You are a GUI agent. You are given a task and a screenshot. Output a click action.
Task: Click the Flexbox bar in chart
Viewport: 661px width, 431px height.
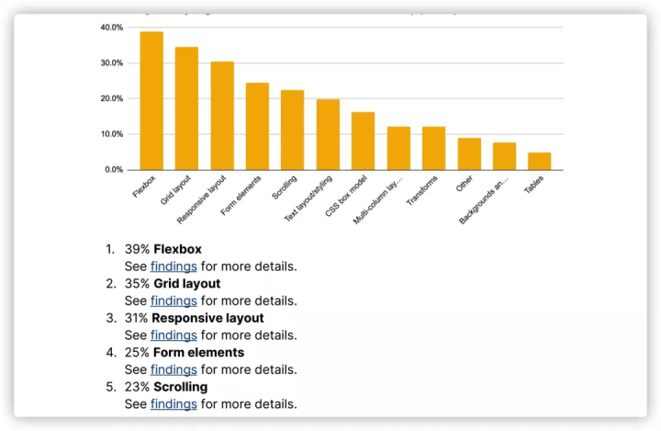(151, 101)
